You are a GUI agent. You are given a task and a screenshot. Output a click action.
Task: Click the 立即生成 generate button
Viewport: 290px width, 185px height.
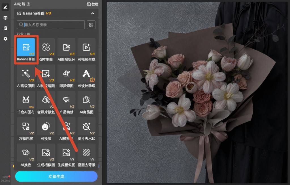pyautogui.click(x=56, y=176)
